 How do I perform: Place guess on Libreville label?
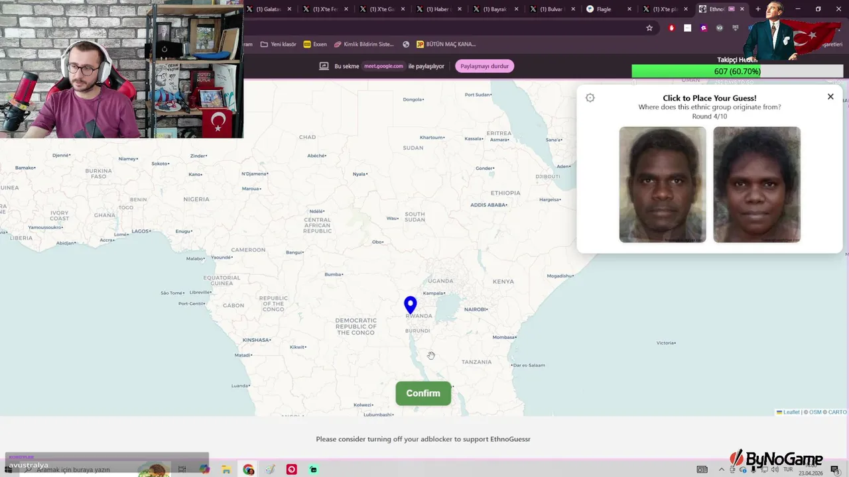click(200, 292)
